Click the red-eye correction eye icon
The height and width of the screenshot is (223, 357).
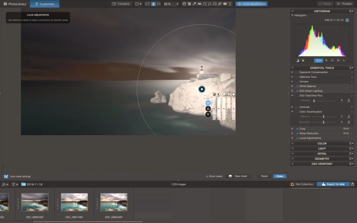[x=225, y=4]
